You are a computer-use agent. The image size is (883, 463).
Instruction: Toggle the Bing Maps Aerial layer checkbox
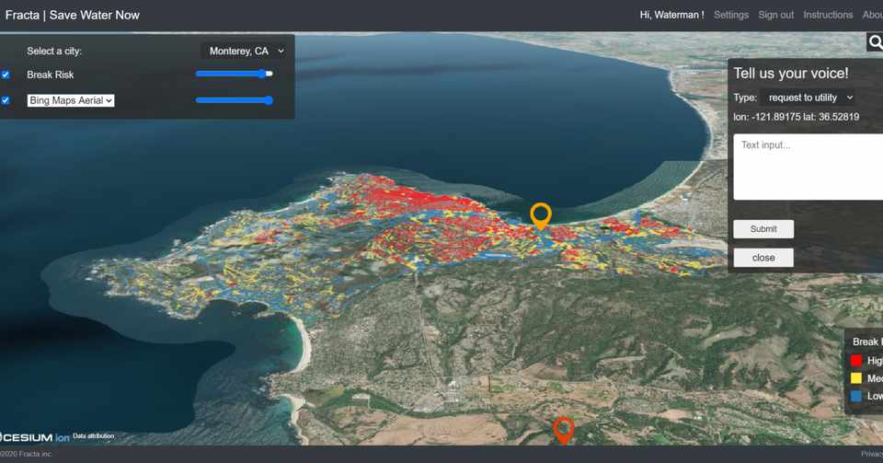pos(6,100)
